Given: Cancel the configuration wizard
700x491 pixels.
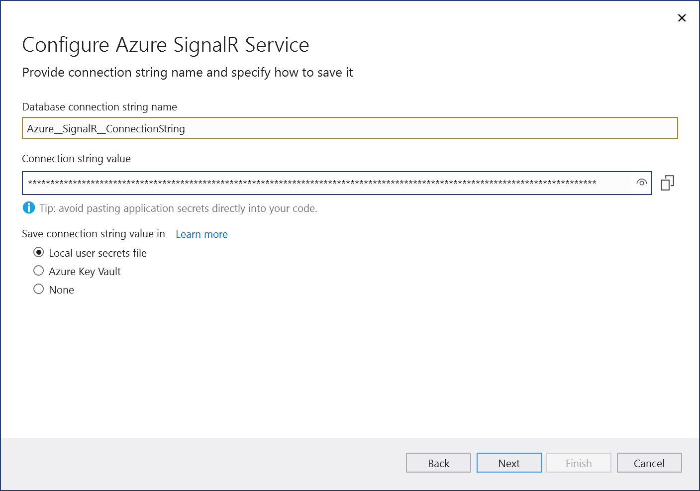Looking at the screenshot, I should coord(649,463).
